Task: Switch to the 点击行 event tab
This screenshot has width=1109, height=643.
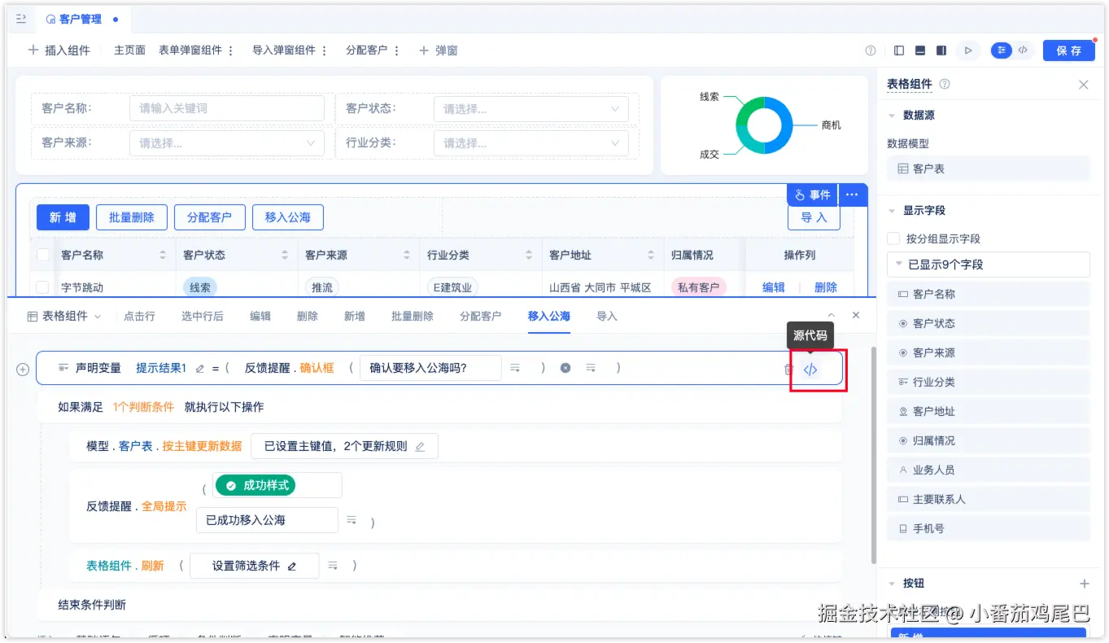Action: [x=139, y=316]
